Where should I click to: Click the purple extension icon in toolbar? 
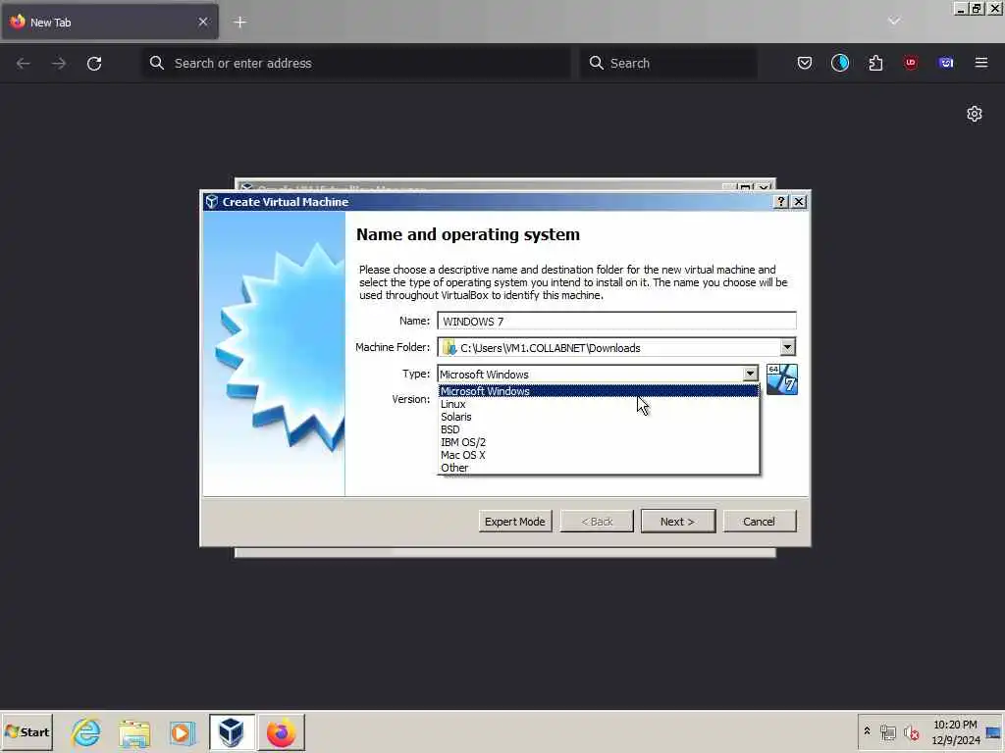pyautogui.click(x=946, y=63)
